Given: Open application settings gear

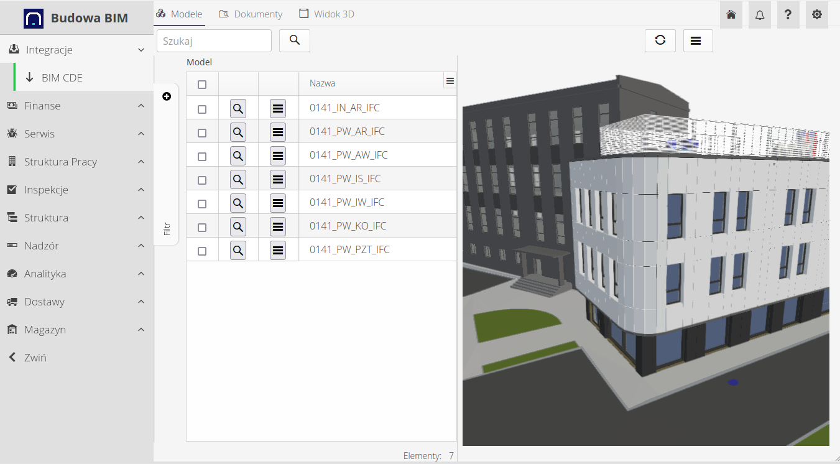Looking at the screenshot, I should pos(816,14).
